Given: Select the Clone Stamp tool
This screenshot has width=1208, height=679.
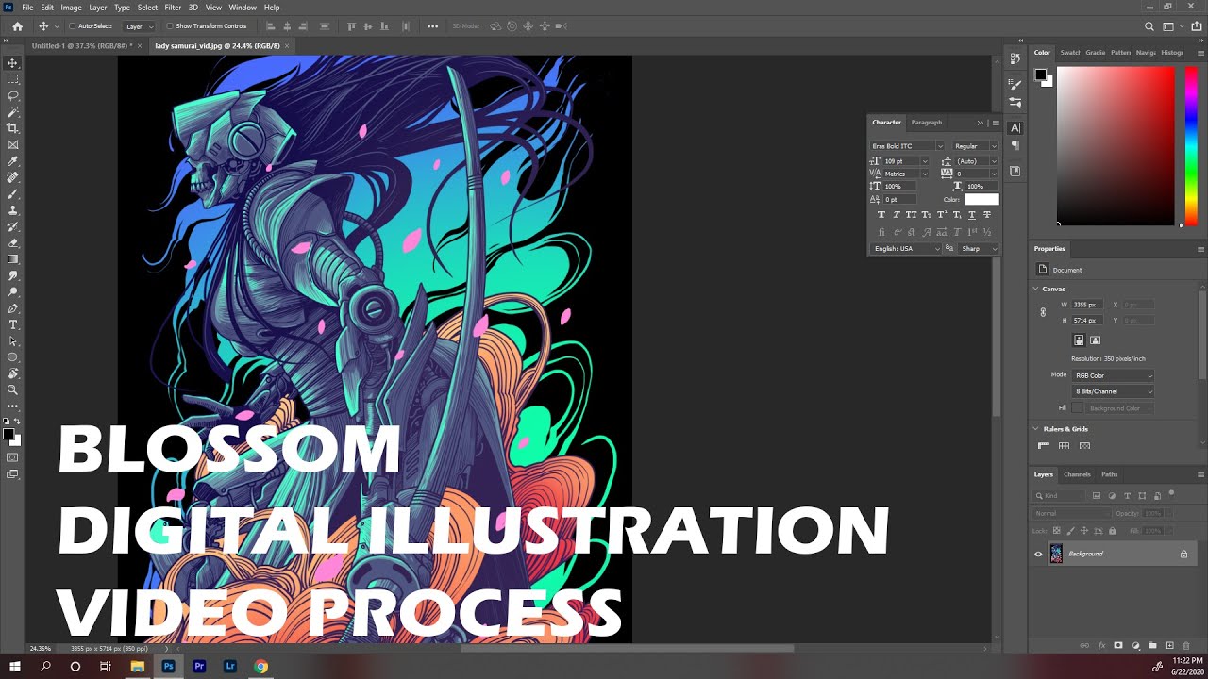Looking at the screenshot, I should click(12, 210).
